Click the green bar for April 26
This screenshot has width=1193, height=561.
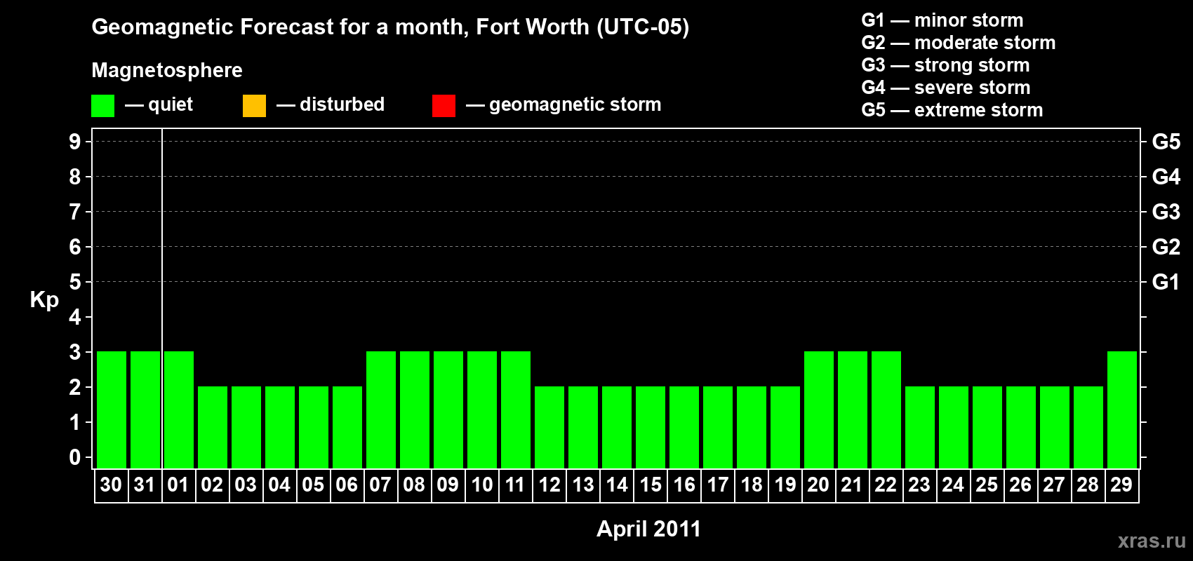pos(1021,427)
